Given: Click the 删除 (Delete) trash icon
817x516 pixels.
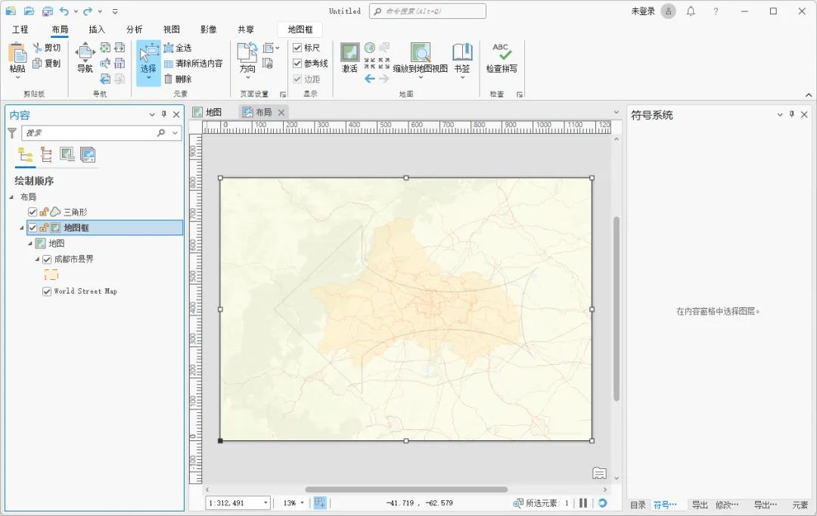Looking at the screenshot, I should (x=168, y=79).
